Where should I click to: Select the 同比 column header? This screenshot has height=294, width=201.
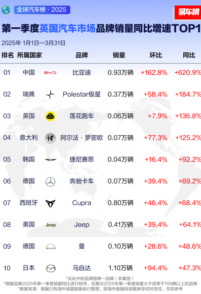[x=189, y=55]
